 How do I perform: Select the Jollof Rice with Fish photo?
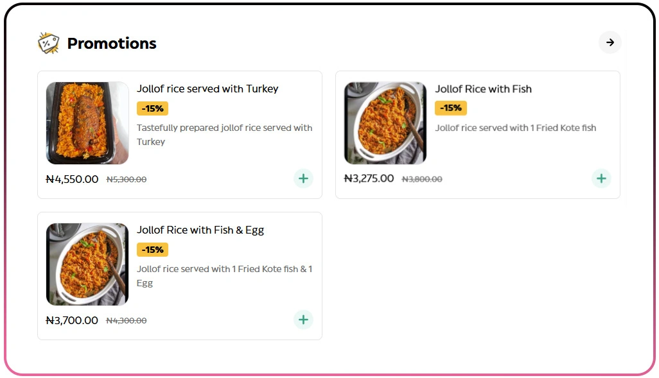coord(385,123)
